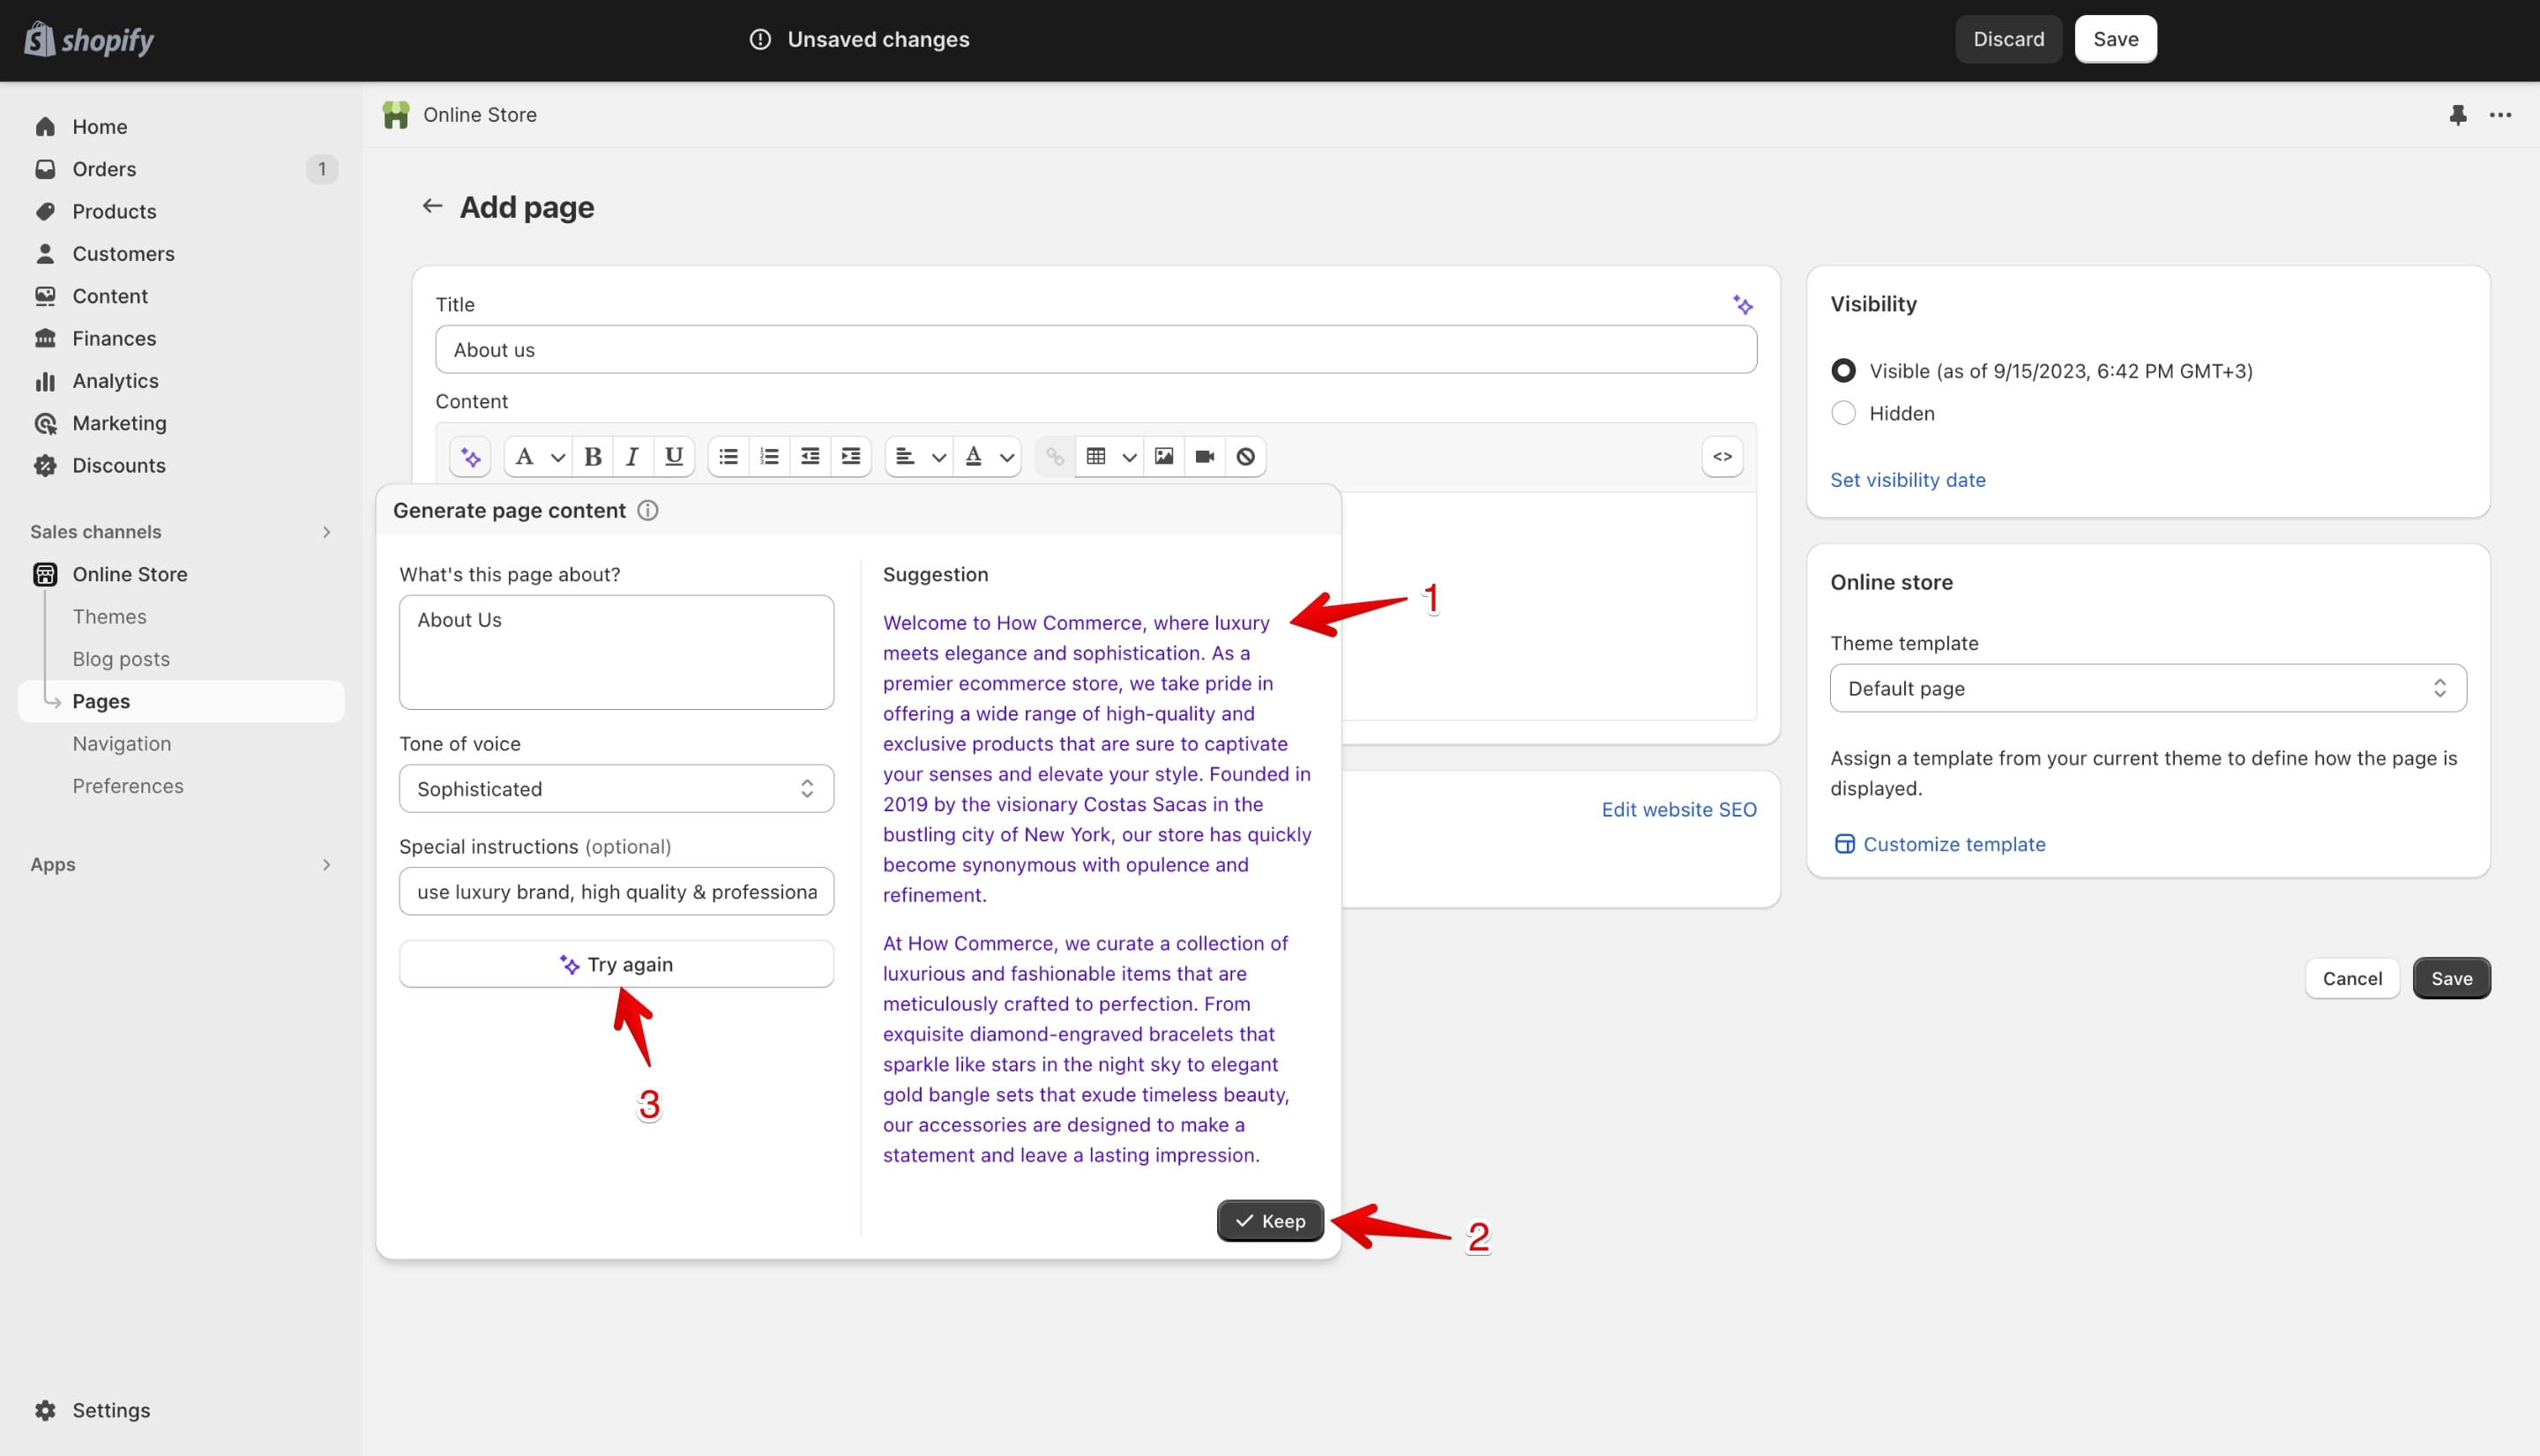This screenshot has height=1456, width=2540.
Task: Click the Try again button
Action: point(616,964)
